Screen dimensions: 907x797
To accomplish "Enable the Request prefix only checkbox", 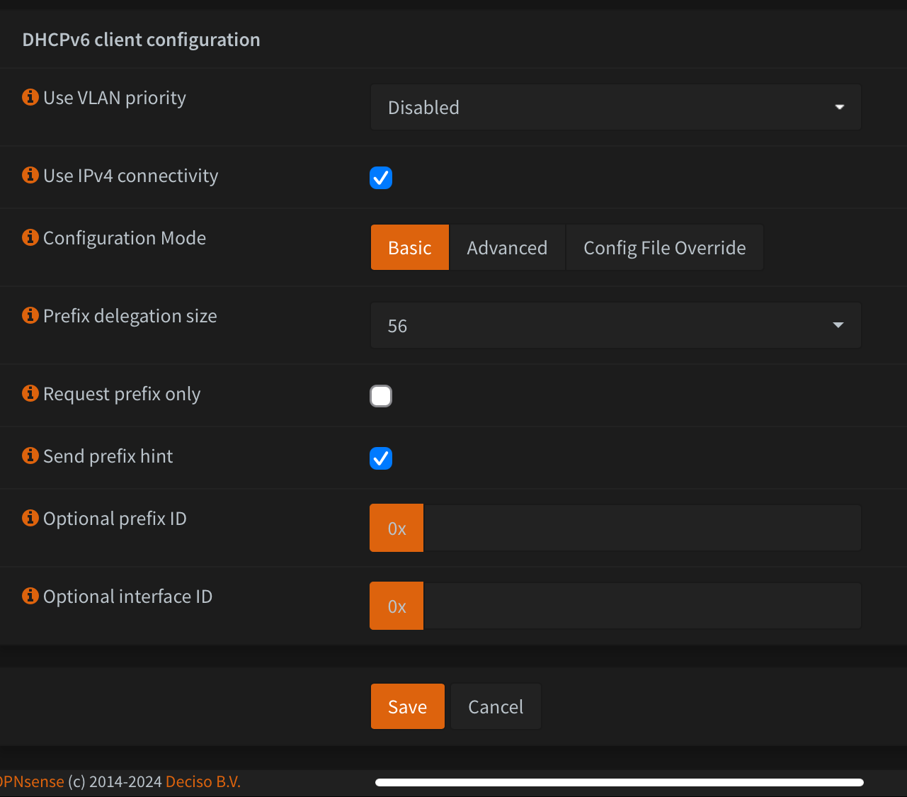I will 381,396.
